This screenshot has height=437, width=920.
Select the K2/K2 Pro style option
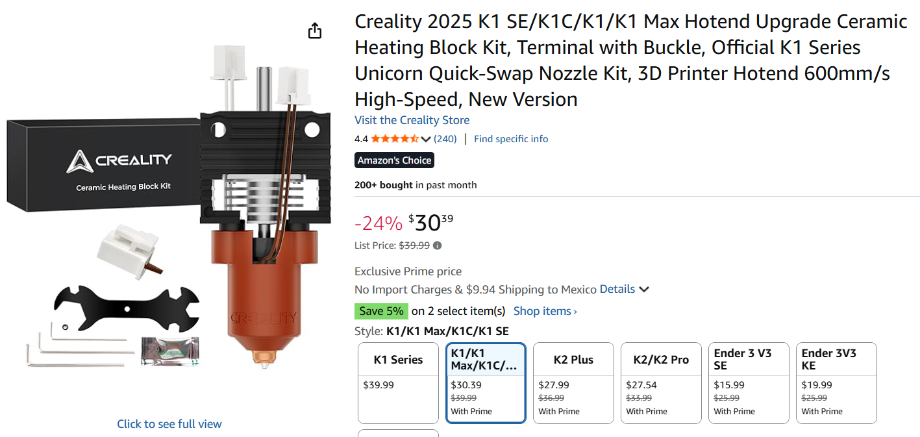click(x=661, y=383)
